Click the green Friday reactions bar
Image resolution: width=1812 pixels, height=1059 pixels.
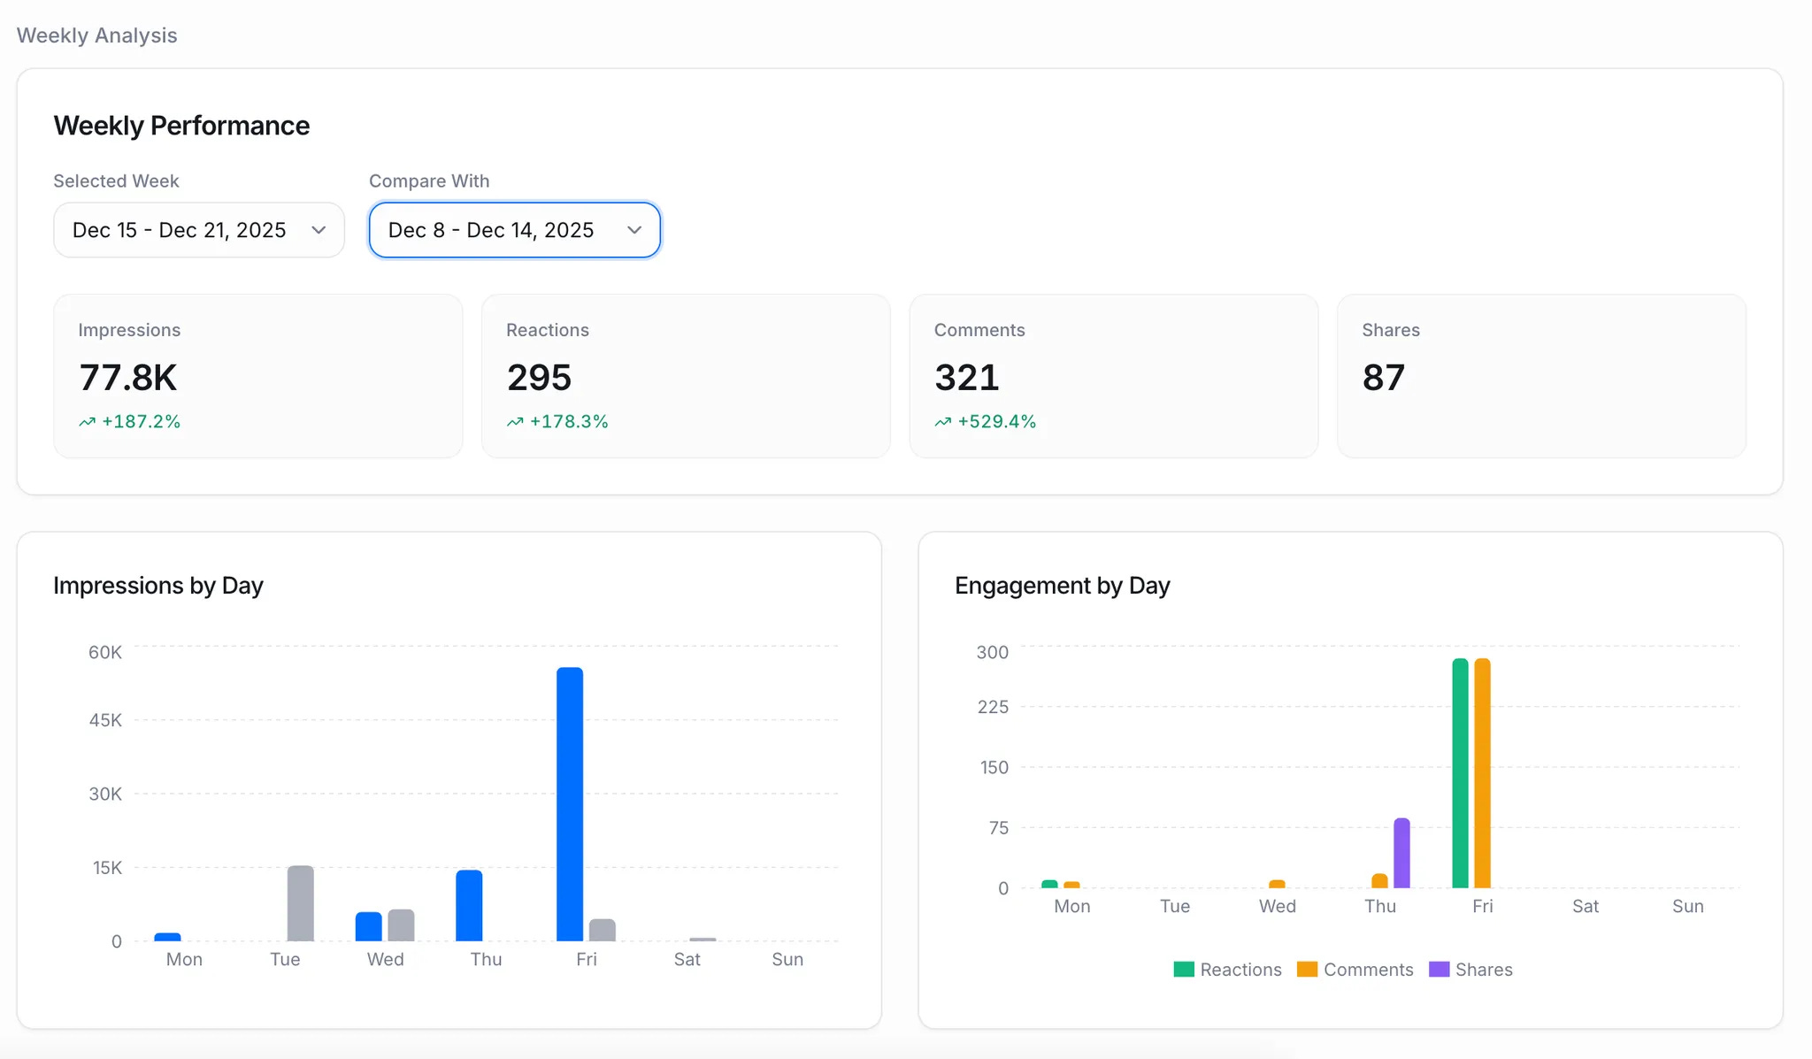1460,772
